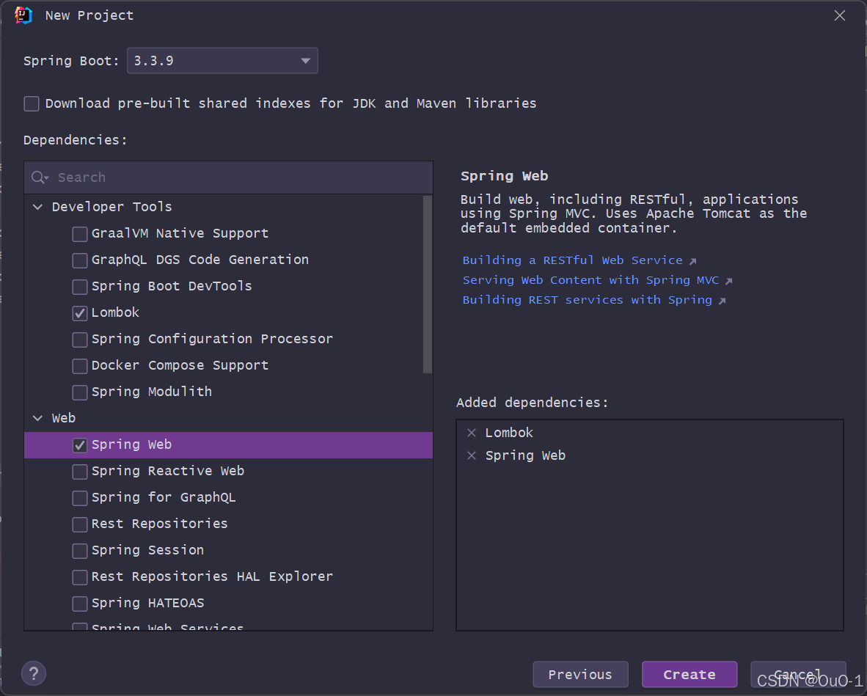Screen dimensions: 867x696
Task: Collapse the Developer Tools group
Action: pyautogui.click(x=37, y=207)
